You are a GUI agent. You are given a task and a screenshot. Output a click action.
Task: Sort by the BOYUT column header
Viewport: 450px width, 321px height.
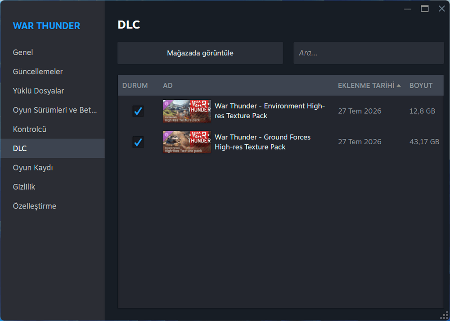(421, 85)
